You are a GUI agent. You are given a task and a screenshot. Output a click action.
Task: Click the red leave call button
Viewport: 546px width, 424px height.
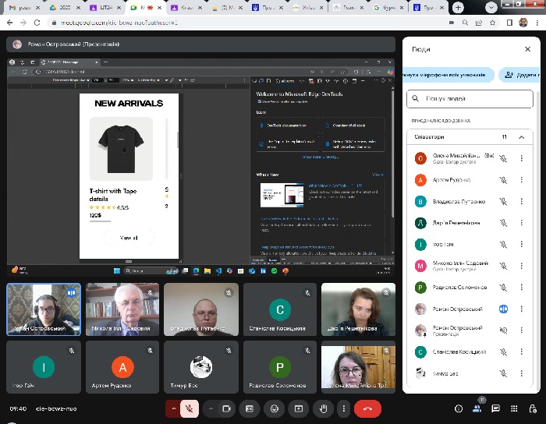pos(367,408)
